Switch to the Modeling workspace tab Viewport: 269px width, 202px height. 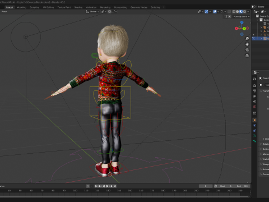tap(21, 7)
